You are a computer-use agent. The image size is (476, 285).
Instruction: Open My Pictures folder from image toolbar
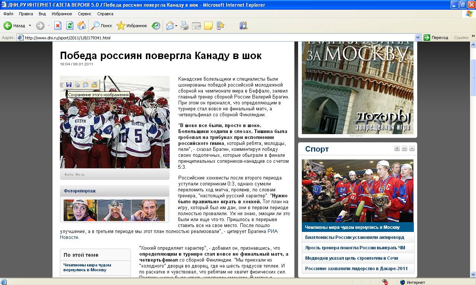94,85
